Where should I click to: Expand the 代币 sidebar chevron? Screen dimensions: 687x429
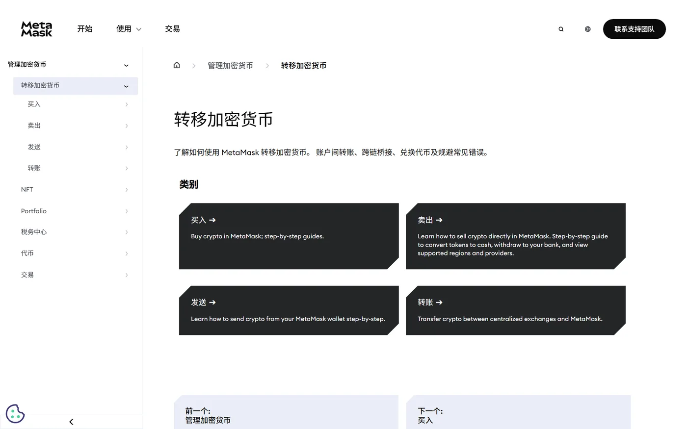[x=127, y=253]
